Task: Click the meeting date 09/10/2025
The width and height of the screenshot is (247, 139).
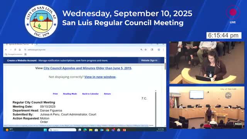Action: (48, 107)
